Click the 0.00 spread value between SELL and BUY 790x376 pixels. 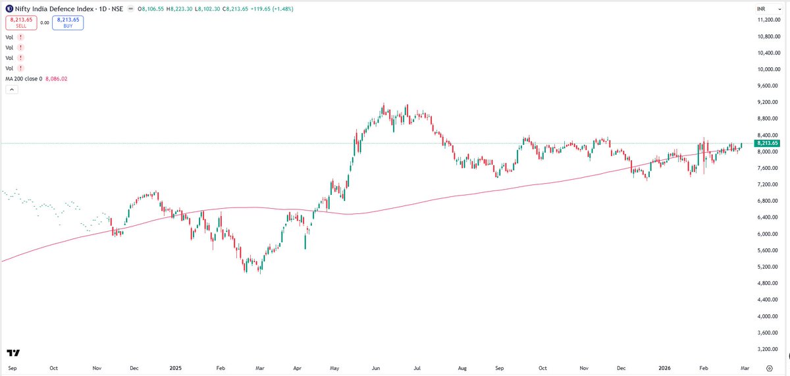click(x=45, y=22)
